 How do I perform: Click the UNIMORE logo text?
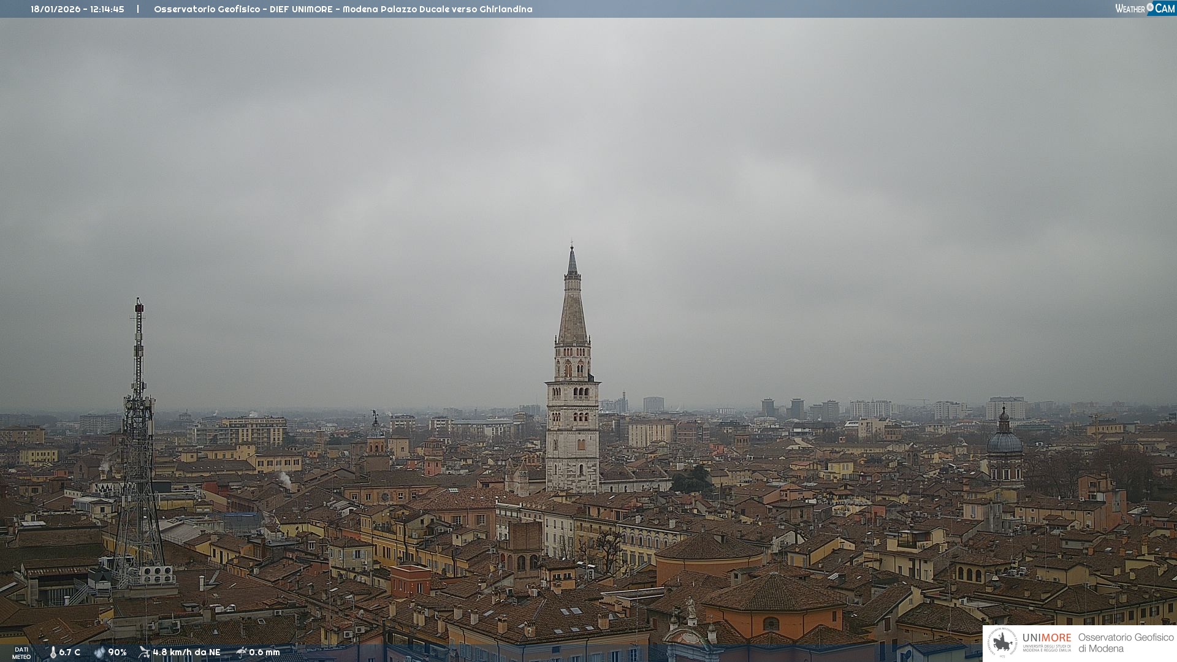tap(1046, 638)
